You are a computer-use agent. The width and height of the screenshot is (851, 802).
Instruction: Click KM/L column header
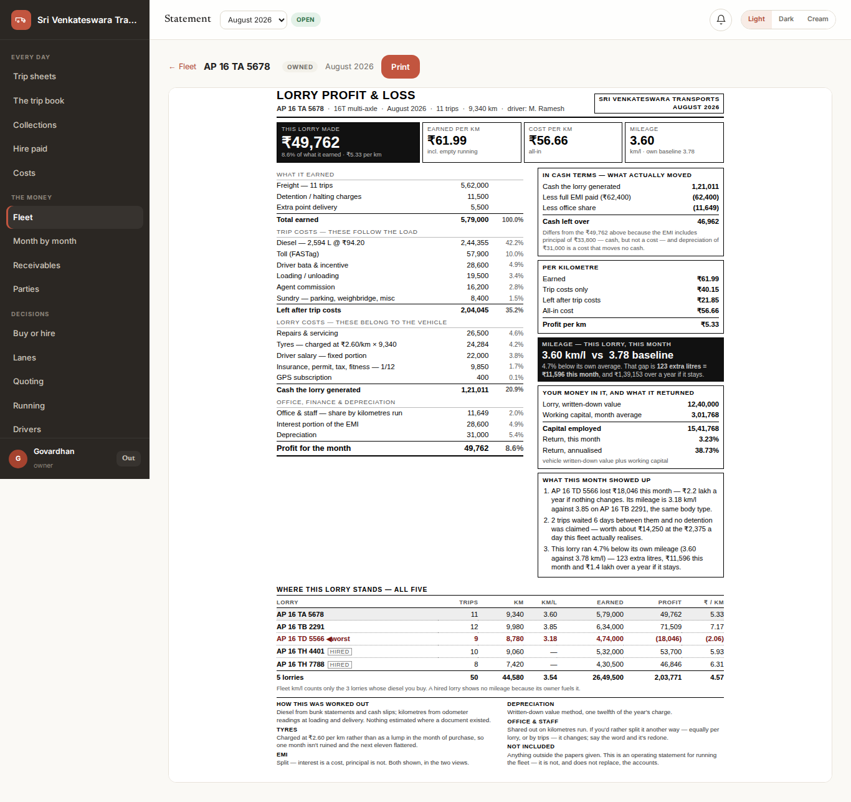549,602
